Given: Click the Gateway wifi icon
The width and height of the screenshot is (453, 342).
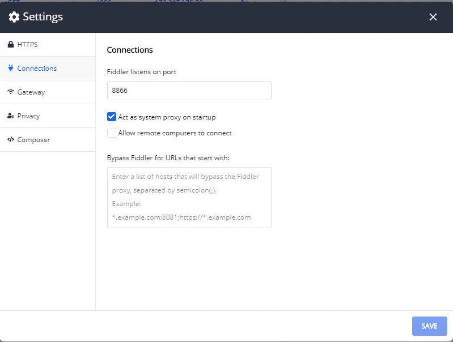Looking at the screenshot, I should pos(11,92).
